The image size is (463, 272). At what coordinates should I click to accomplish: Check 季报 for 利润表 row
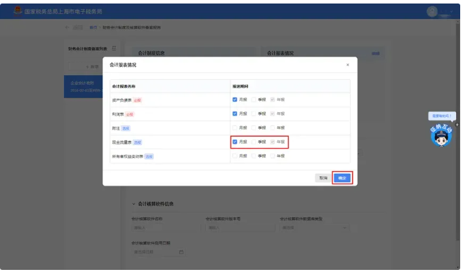[x=254, y=114]
